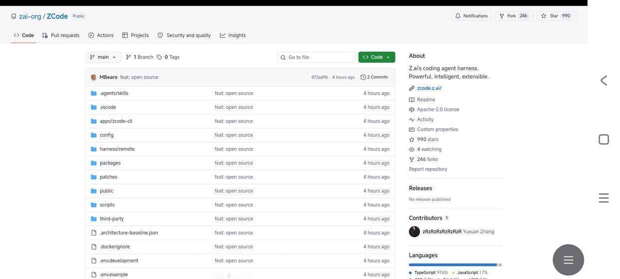The height and width of the screenshot is (279, 620).
Task: Open MBearo author profile link
Action: 108,77
